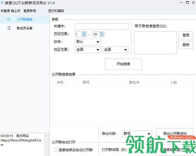Click the start page number field showing 1
The height and width of the screenshot is (156, 196).
tap(78, 34)
